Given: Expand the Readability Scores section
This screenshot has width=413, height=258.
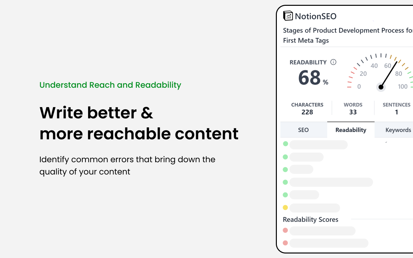Looking at the screenshot, I should [x=310, y=219].
